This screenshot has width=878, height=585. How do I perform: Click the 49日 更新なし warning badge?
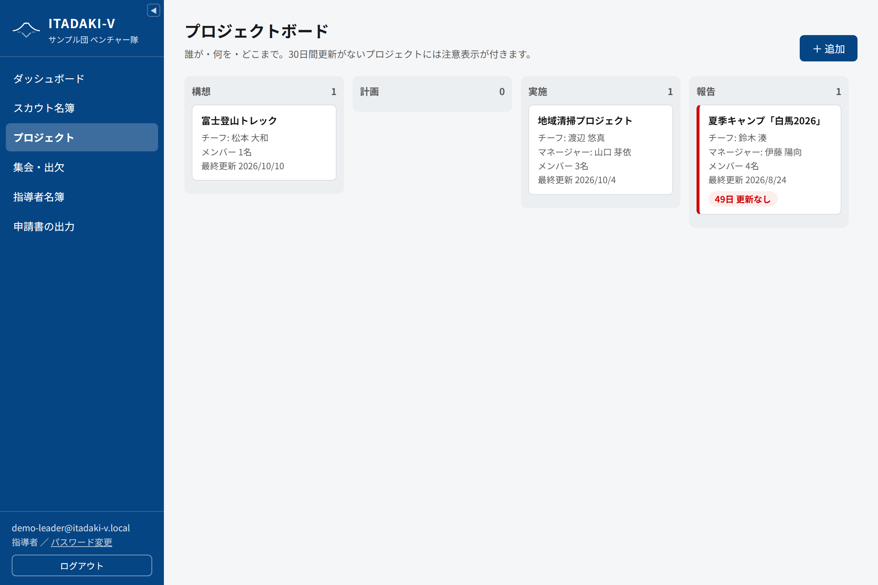tap(743, 199)
